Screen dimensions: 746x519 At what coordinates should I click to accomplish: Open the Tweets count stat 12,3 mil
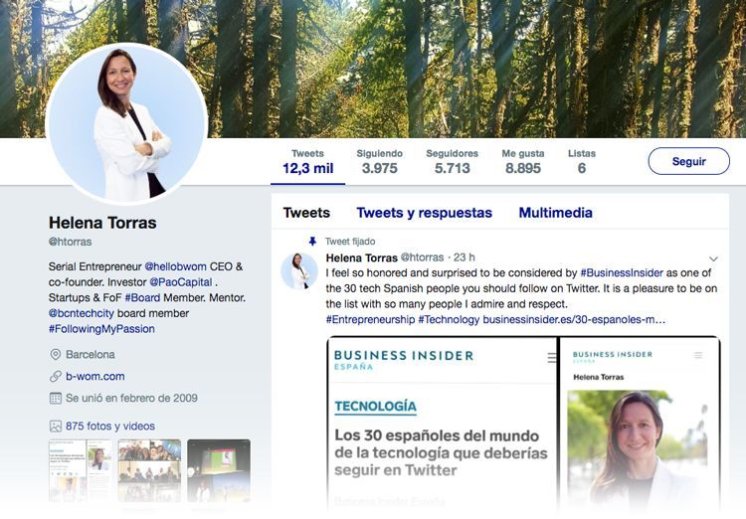[307, 162]
